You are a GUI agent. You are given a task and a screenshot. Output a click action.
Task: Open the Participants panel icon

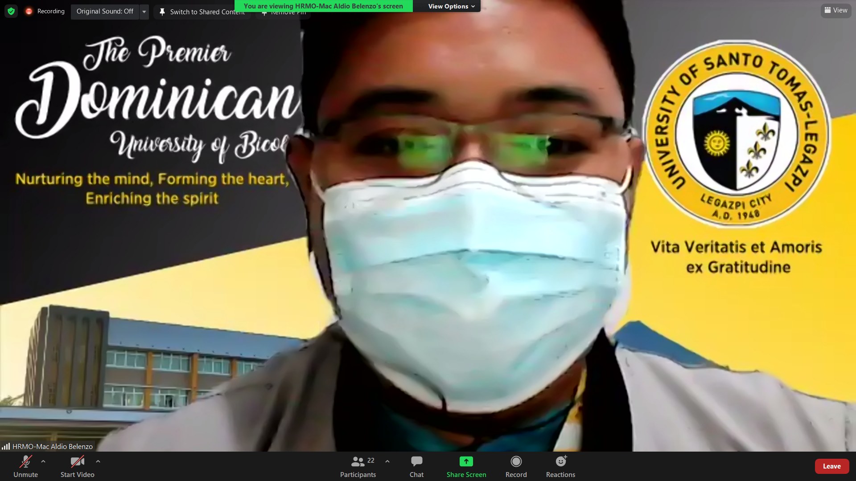[358, 462]
